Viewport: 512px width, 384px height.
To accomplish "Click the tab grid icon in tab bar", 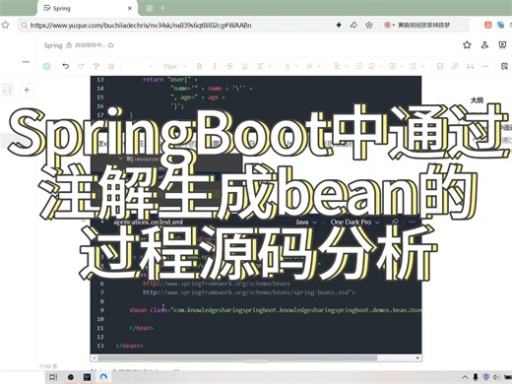I will [x=150, y=8].
